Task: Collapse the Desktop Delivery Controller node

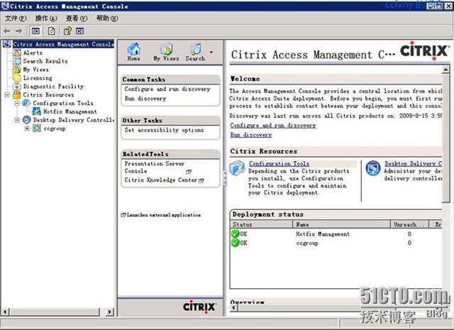Action: coord(17,120)
